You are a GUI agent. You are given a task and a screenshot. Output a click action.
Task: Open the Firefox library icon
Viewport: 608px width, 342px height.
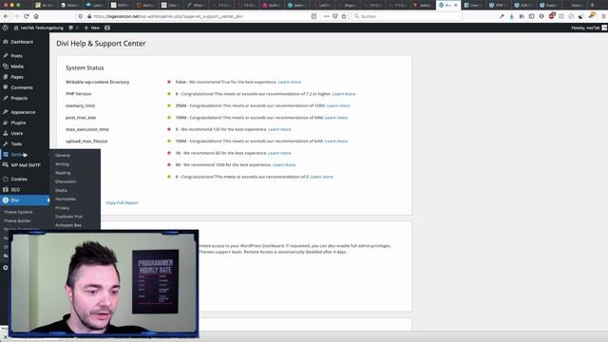click(x=522, y=16)
